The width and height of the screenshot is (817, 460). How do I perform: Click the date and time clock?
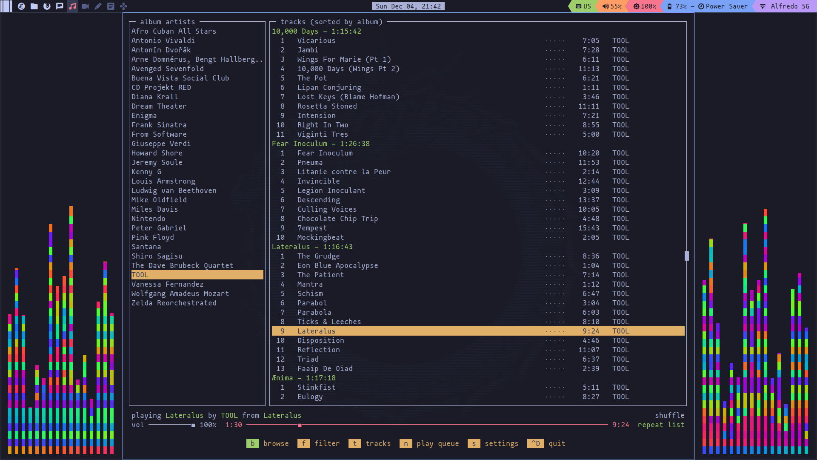click(x=408, y=6)
